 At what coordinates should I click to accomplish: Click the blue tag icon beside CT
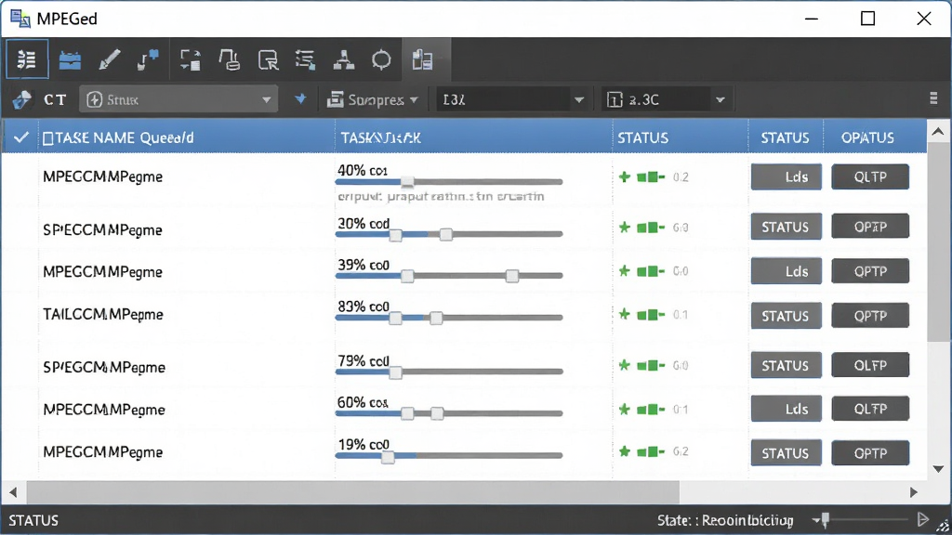(x=22, y=99)
